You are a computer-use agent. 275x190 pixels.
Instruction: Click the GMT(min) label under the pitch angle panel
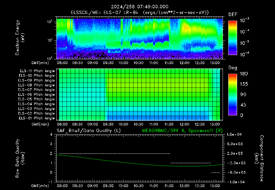[40, 125]
